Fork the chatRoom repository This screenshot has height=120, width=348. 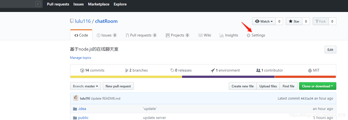point(321,21)
